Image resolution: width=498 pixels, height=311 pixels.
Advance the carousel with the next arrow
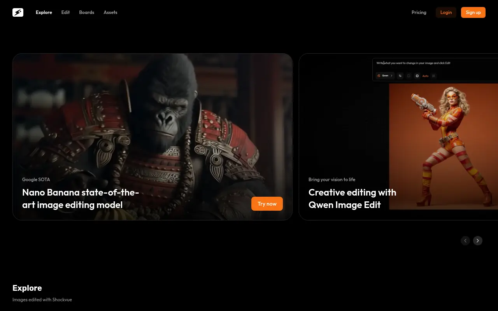click(x=477, y=241)
